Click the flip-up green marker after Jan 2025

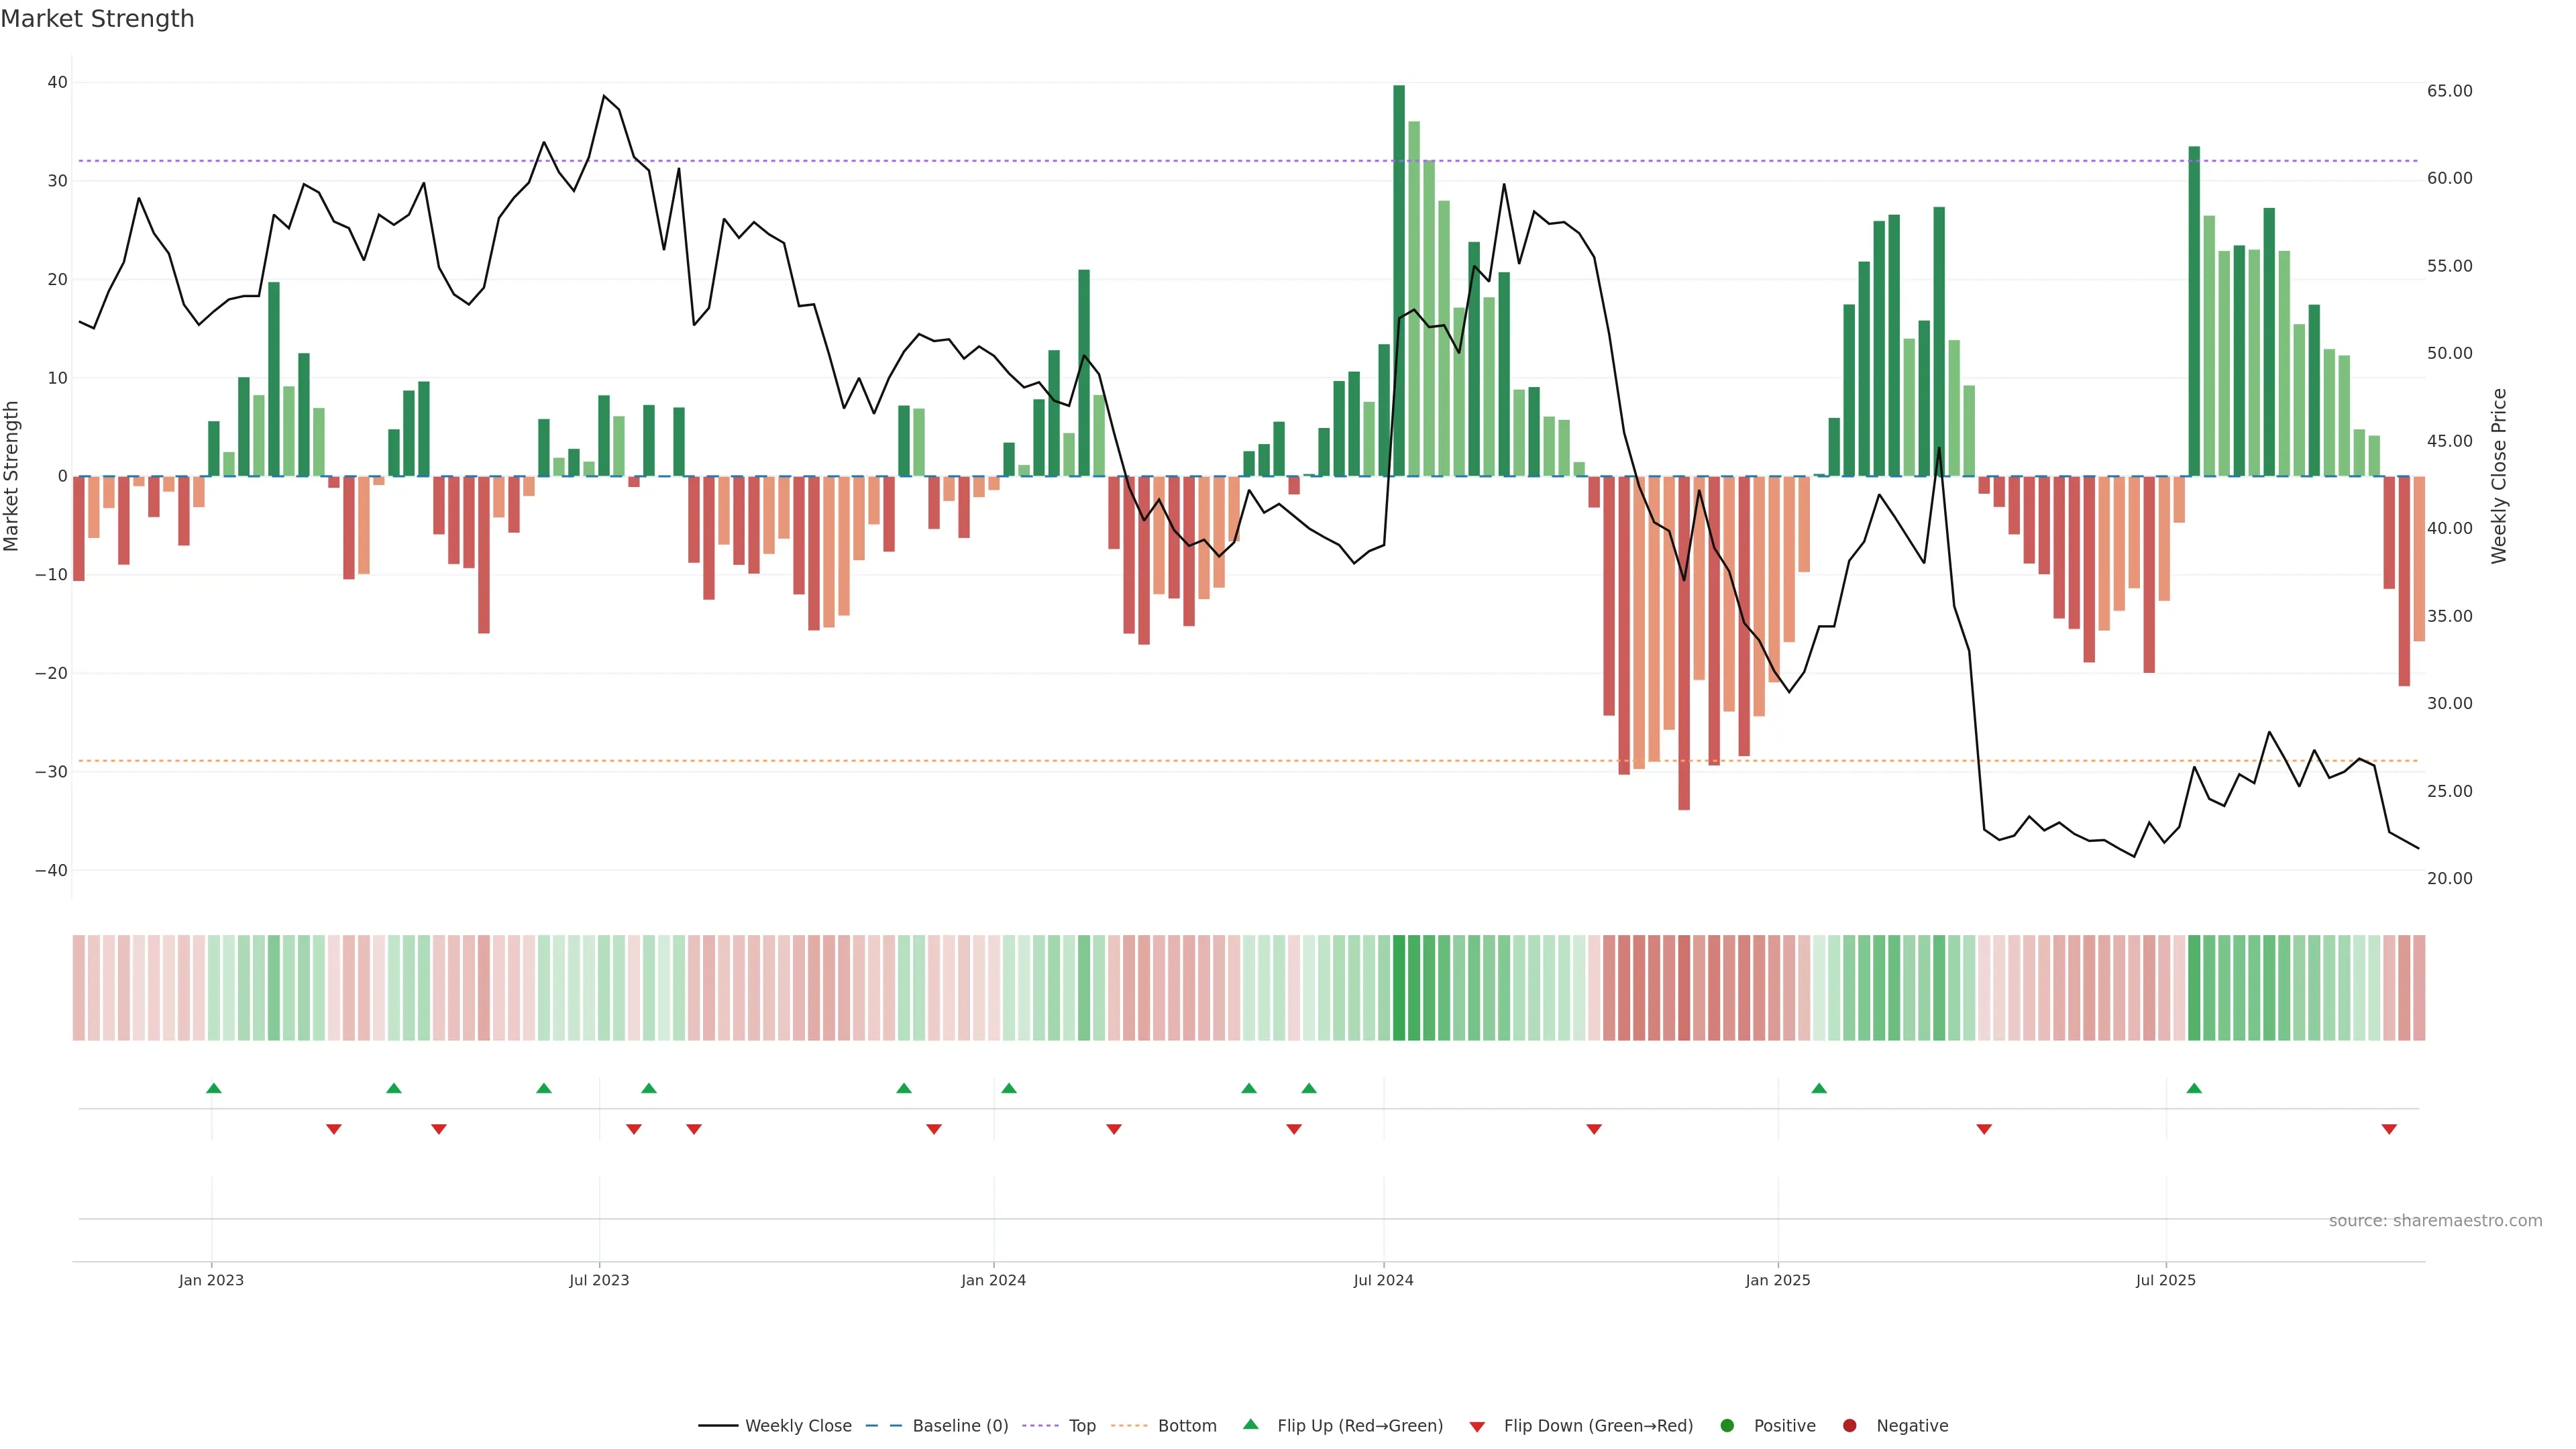tap(1819, 1088)
